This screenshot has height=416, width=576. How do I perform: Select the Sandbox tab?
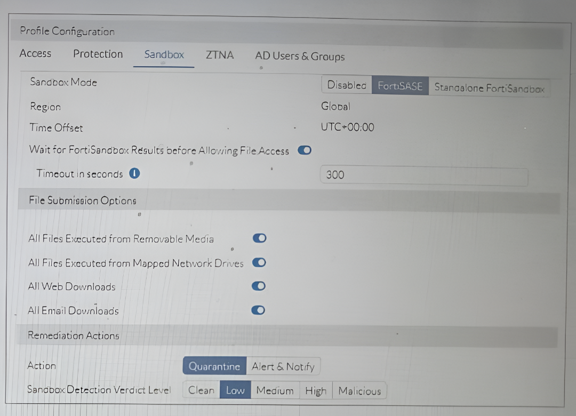tap(164, 54)
